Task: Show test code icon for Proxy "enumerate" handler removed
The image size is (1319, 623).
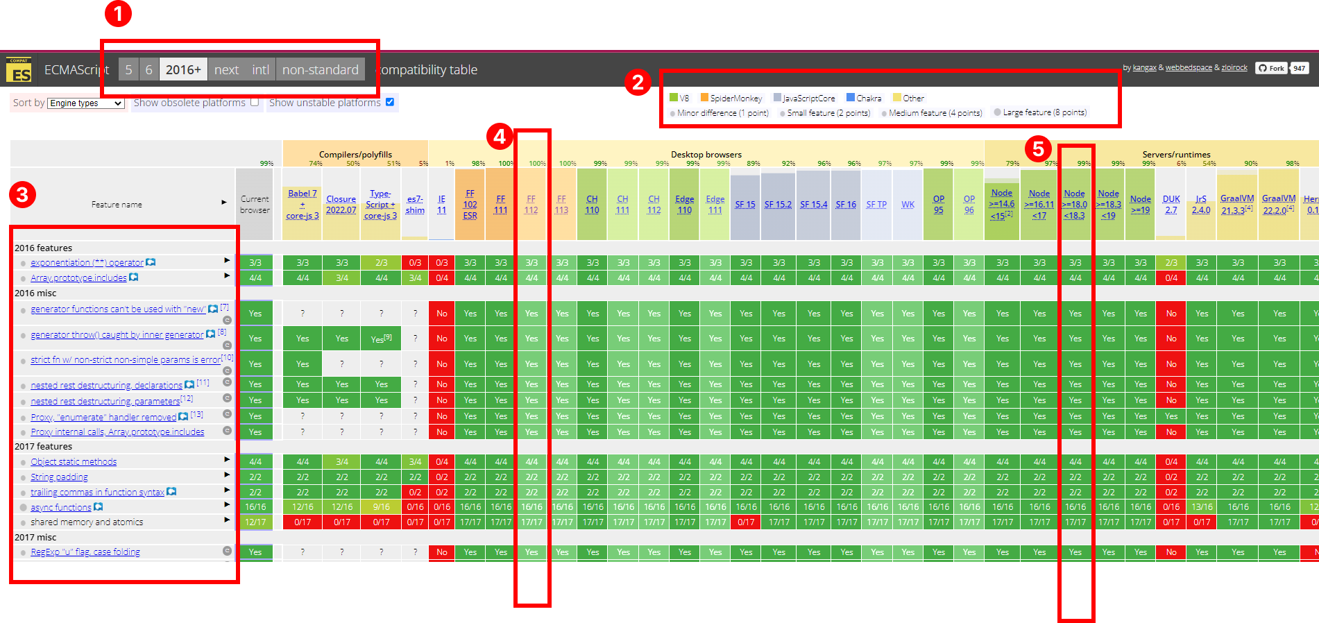Action: (227, 414)
